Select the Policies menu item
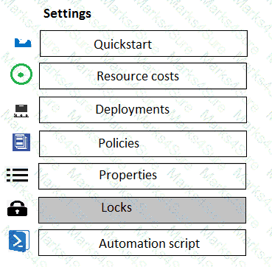Viewport: 272px width, 267px height. pos(143,144)
